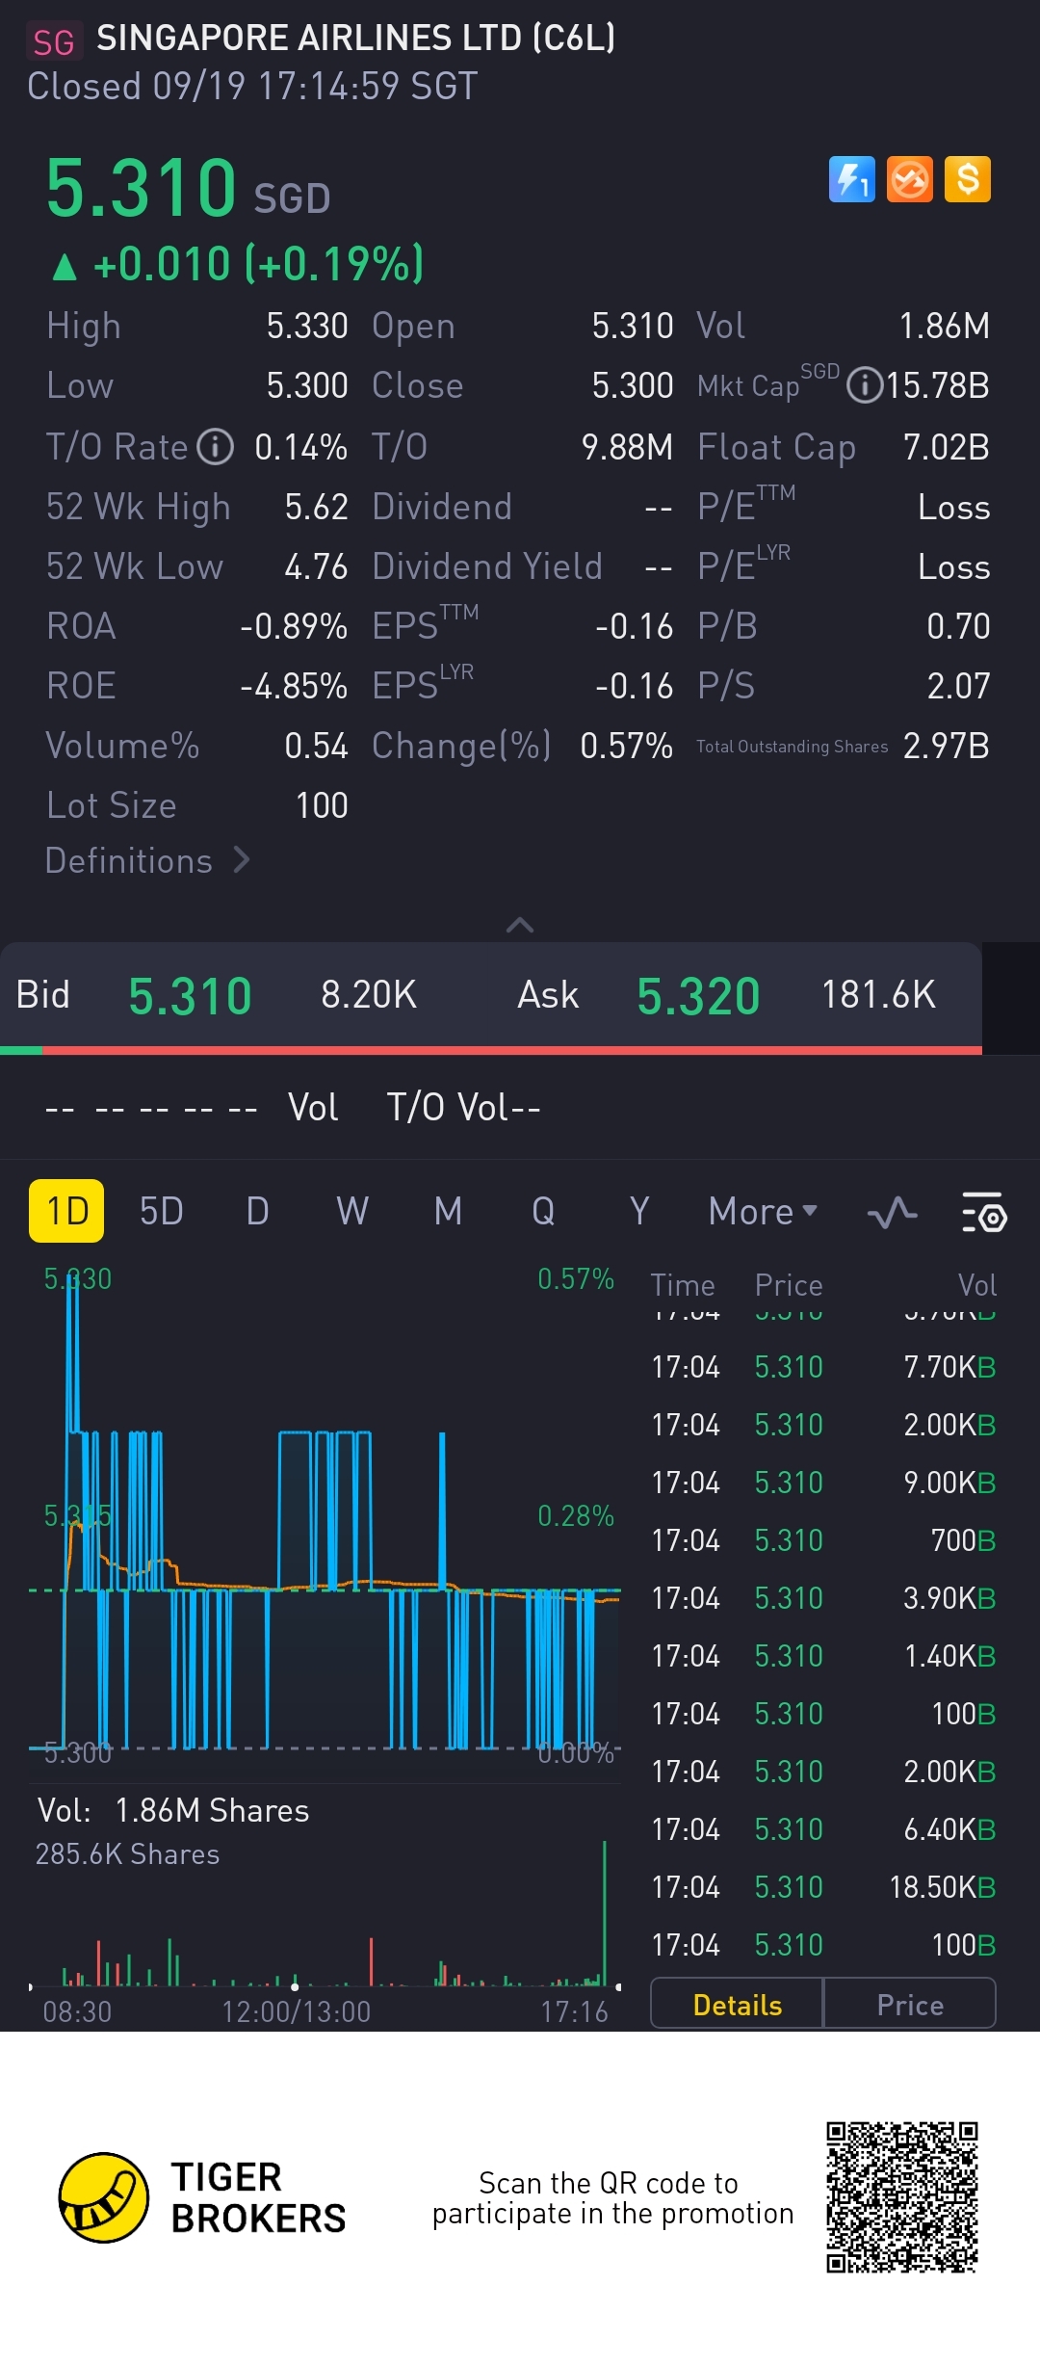This screenshot has height=2364, width=1040.
Task: Open Definitions via chevron arrow
Action: click(x=242, y=859)
